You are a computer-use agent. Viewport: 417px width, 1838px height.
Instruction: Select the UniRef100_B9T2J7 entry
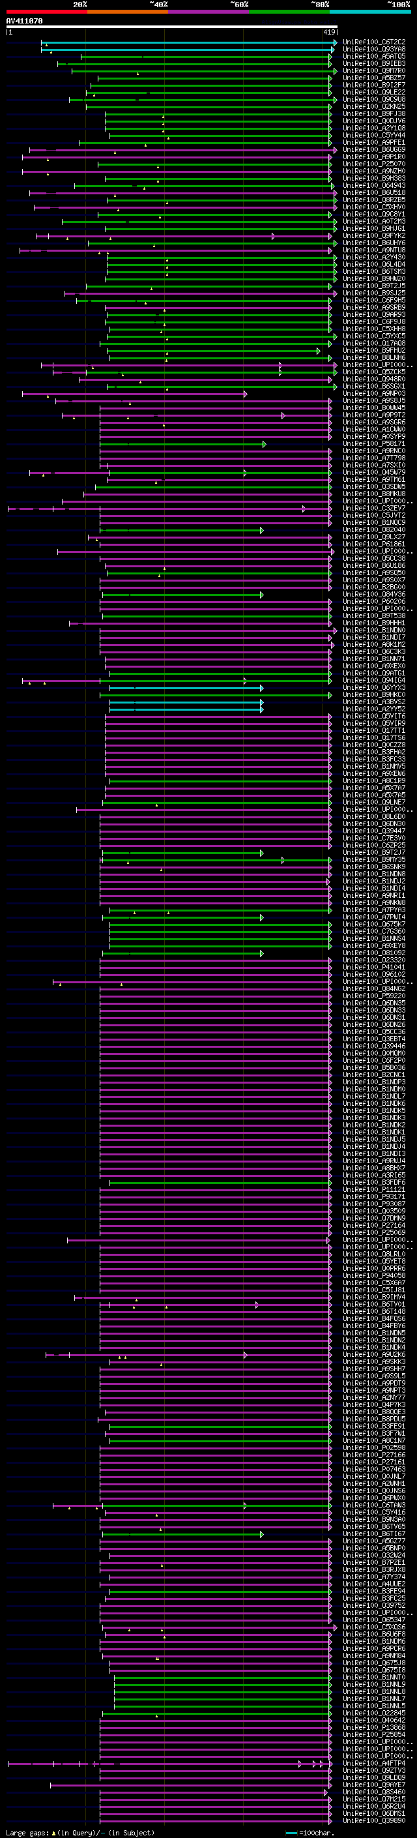pyautogui.click(x=374, y=853)
